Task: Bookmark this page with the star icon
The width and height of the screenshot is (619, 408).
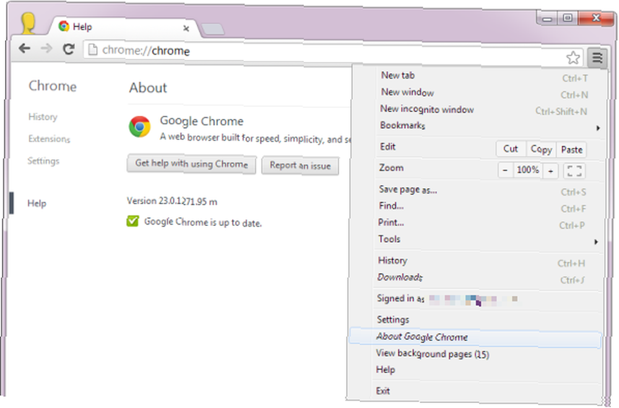Action: tap(573, 58)
